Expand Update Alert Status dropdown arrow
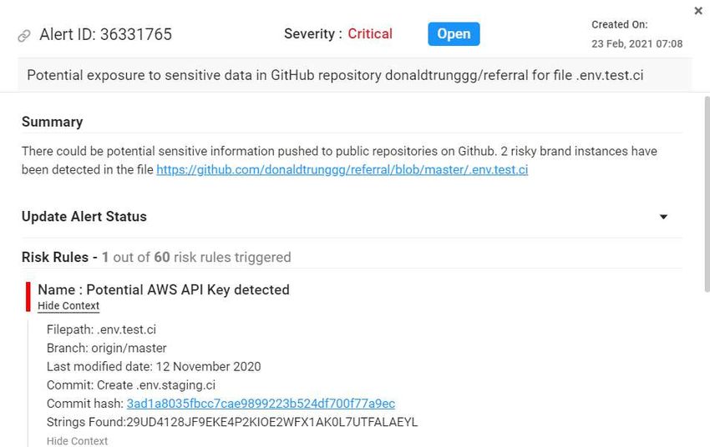Image resolution: width=710 pixels, height=447 pixels. pyautogui.click(x=663, y=217)
